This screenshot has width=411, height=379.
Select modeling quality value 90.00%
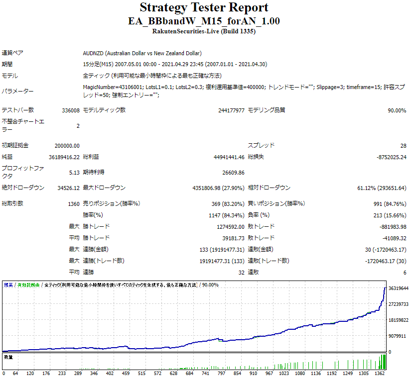pos(397,110)
